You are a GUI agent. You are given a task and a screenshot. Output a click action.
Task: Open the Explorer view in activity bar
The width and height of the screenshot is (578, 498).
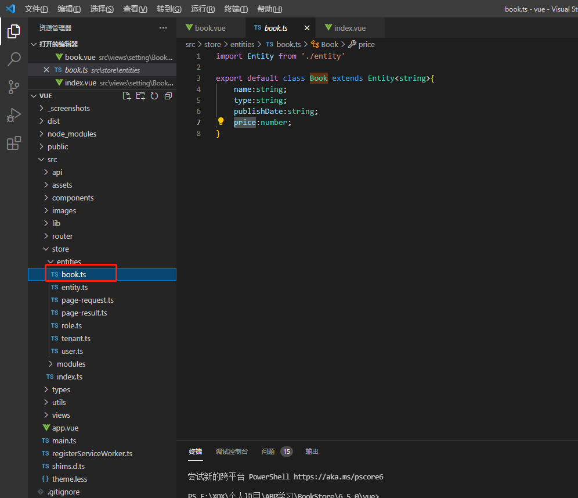pos(14,31)
